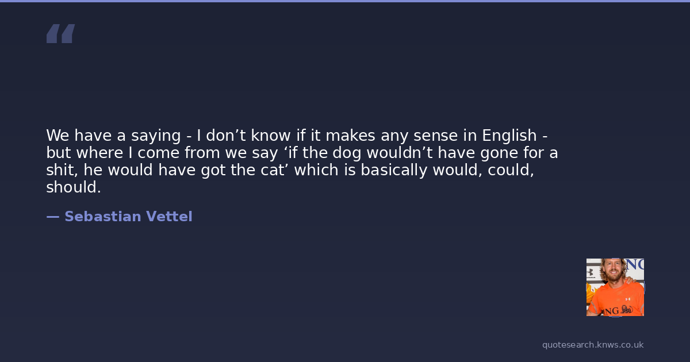Click the word 'Vettel' in the attribution
This screenshot has height=362, width=690.
coord(169,217)
